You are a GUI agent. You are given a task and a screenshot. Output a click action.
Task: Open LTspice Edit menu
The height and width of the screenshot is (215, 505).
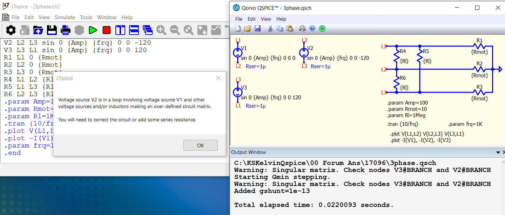pos(29,17)
